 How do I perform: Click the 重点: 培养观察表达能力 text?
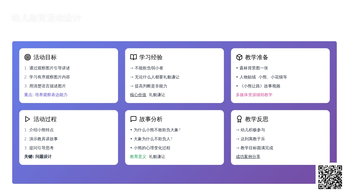[46, 95]
